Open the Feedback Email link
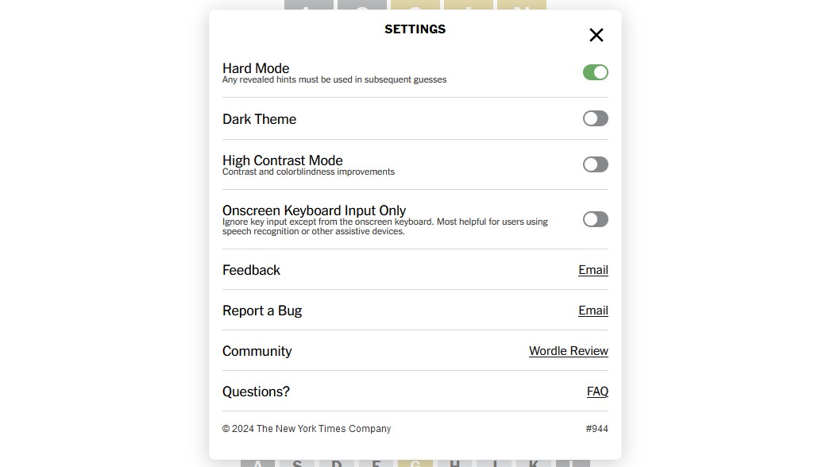This screenshot has width=830, height=467. click(x=593, y=270)
